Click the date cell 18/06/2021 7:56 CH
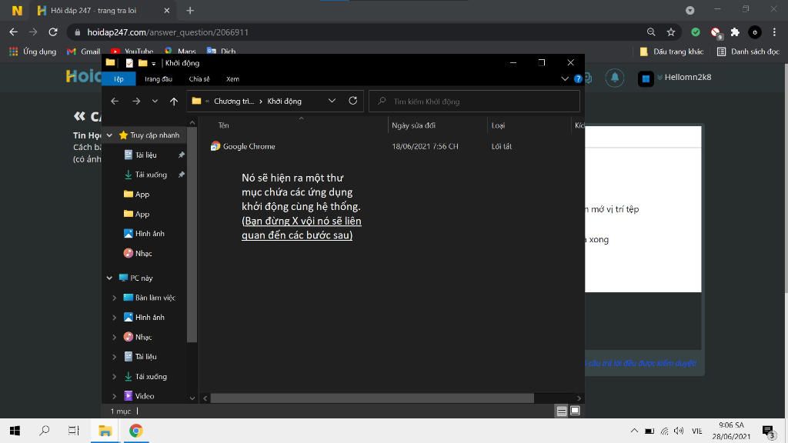Screen dimensions: 788x443 click(x=425, y=146)
